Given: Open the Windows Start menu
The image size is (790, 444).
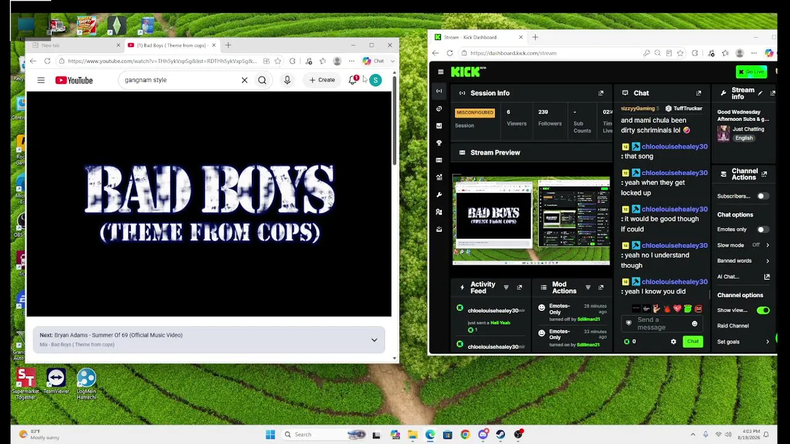Looking at the screenshot, I should tap(270, 435).
